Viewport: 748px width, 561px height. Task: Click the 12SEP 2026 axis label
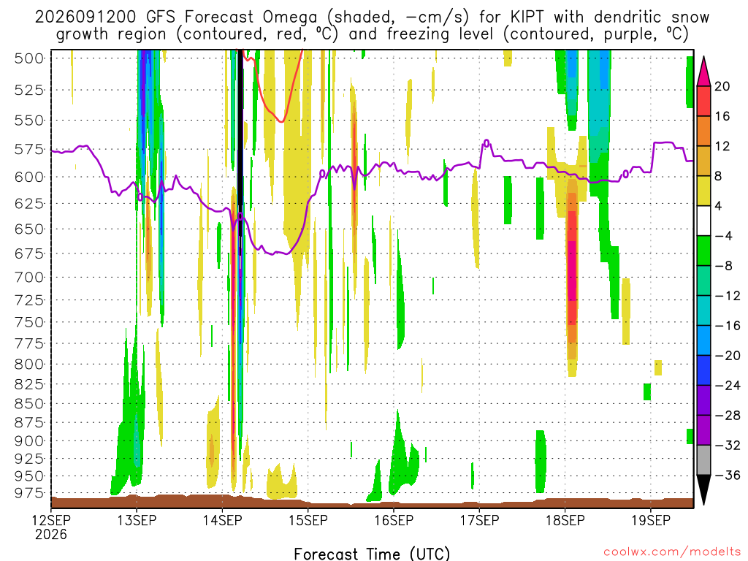pos(52,527)
